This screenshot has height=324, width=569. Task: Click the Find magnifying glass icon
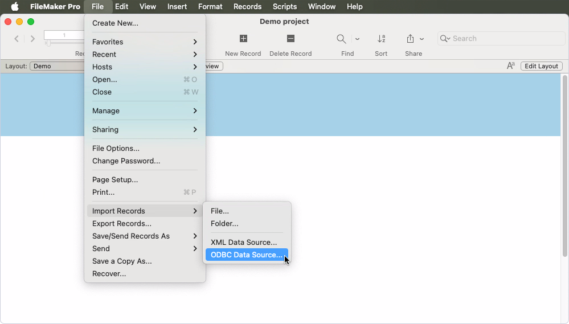click(341, 39)
